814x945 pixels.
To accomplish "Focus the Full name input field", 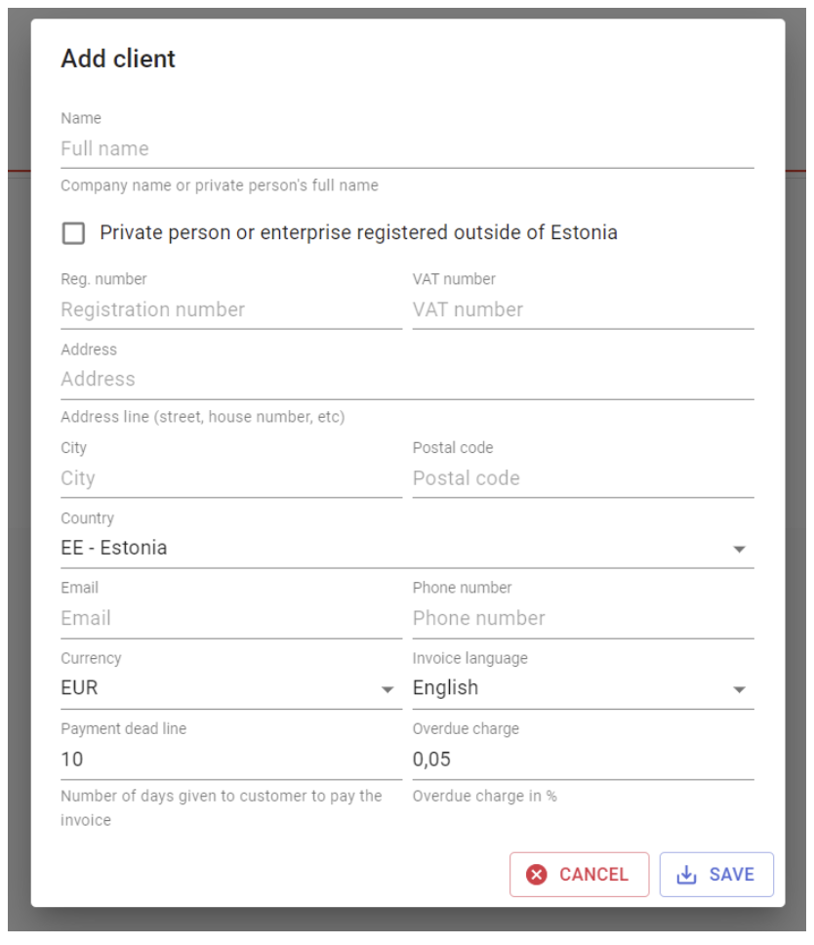I will 407,148.
